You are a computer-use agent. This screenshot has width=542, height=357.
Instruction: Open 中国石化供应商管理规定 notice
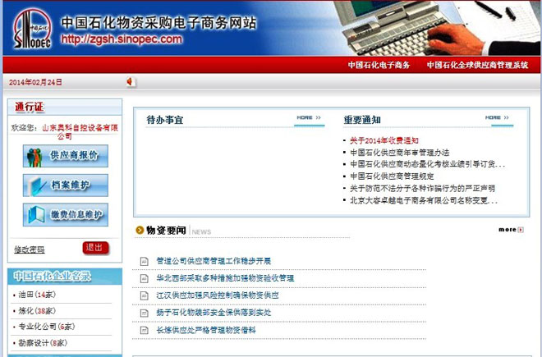[x=392, y=176]
